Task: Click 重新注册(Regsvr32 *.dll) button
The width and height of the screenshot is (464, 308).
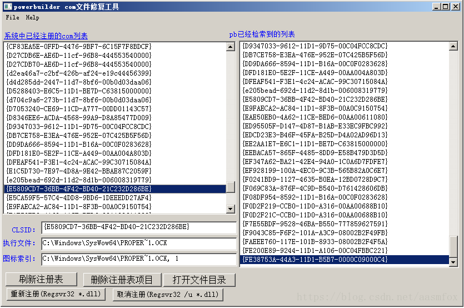Action: [56, 294]
